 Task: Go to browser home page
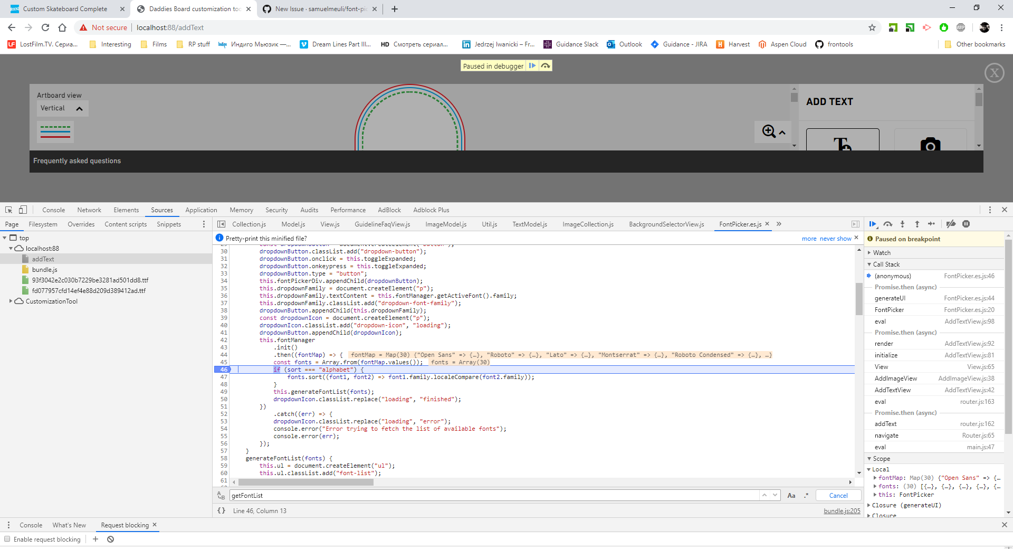coord(62,27)
